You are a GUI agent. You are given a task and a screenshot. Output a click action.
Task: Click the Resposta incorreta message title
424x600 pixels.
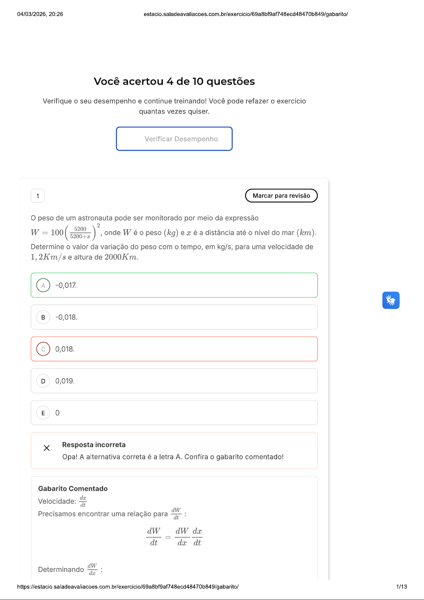coord(94,445)
